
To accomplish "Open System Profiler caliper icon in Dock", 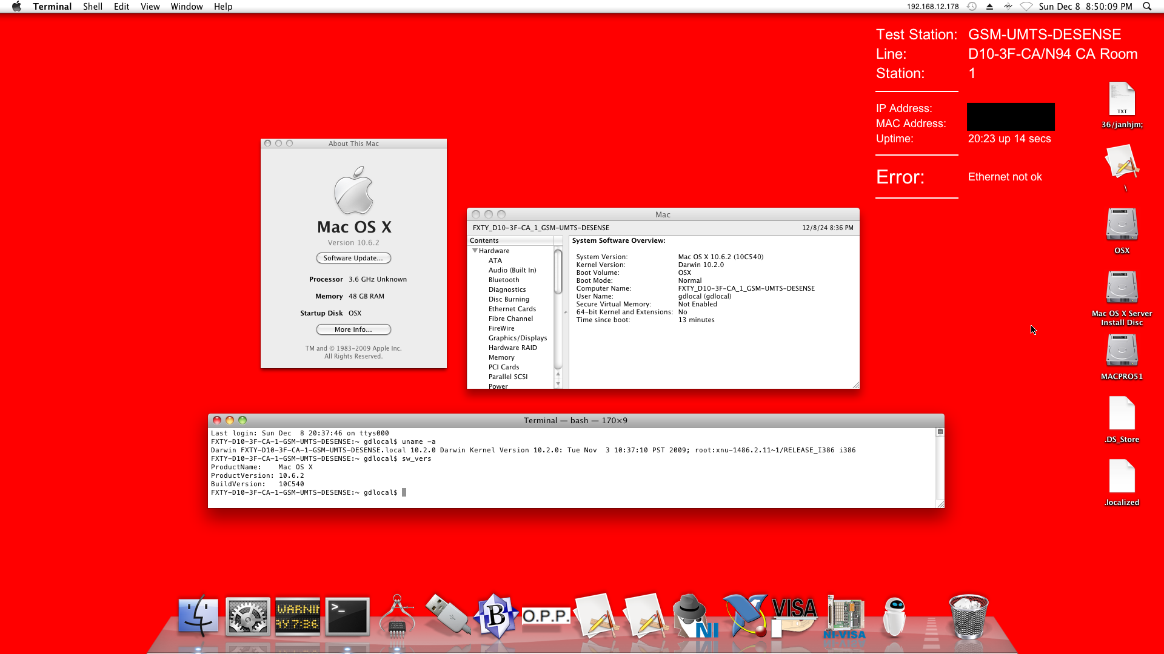I will (397, 616).
